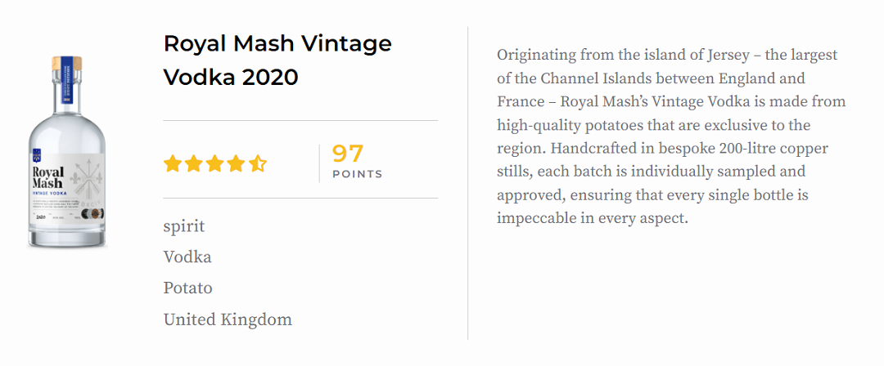Select the 'spirit' category tag
Screen dimensions: 884x366
pos(184,226)
